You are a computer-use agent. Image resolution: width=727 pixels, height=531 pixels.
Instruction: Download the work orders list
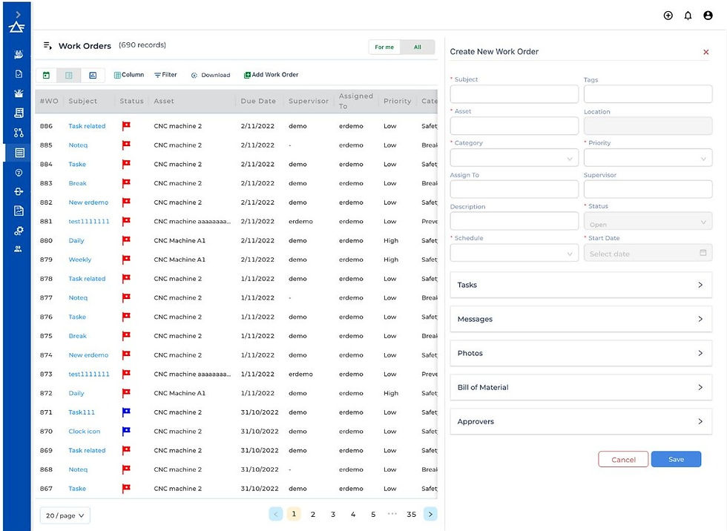click(x=211, y=75)
